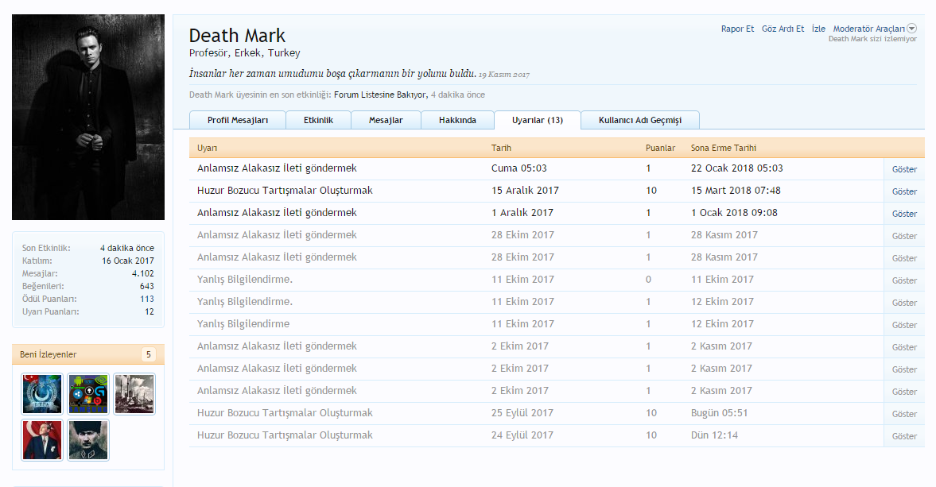
Task: Select the Mesajlar tab
Action: pyautogui.click(x=386, y=120)
